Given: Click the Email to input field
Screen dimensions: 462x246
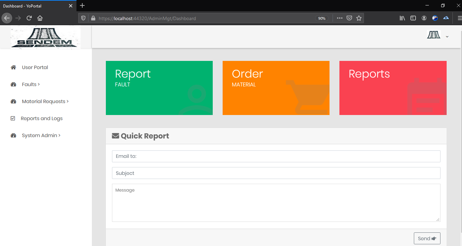Looking at the screenshot, I should point(276,157).
